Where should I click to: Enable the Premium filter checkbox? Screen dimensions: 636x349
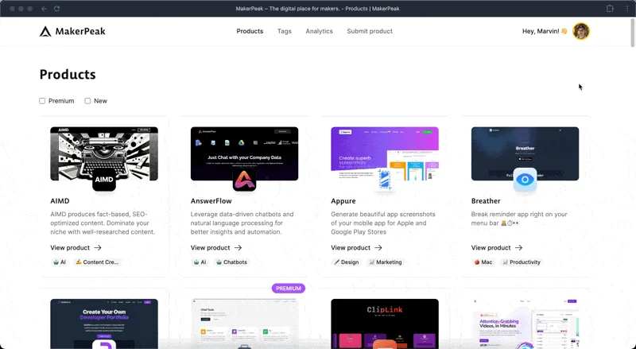[43, 101]
